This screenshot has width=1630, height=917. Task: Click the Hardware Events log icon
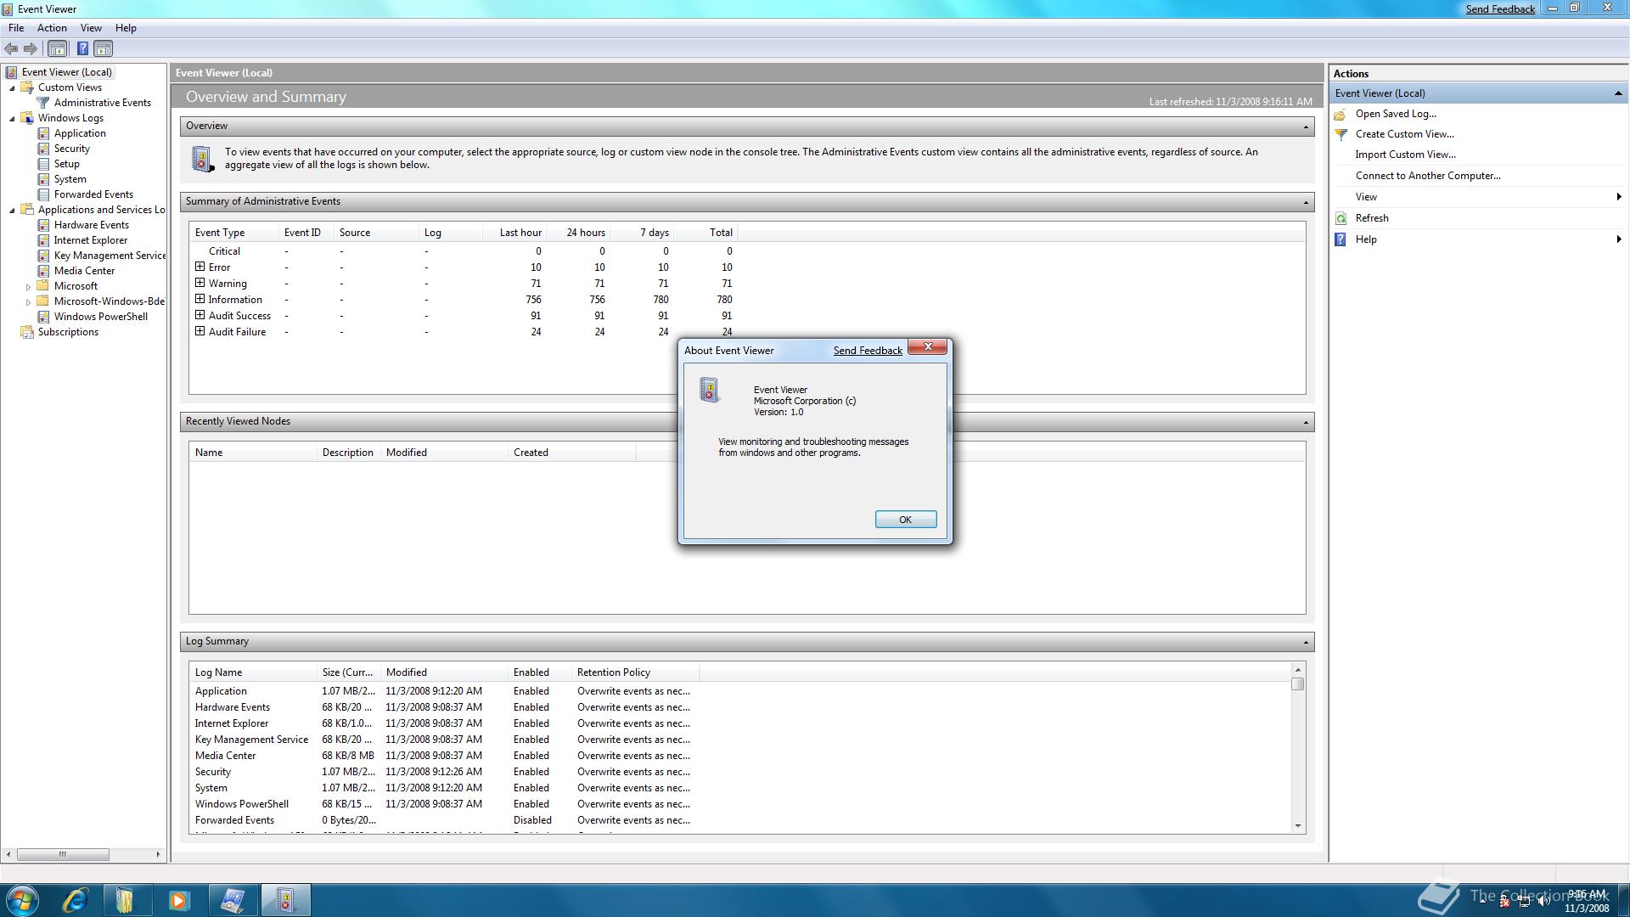point(43,225)
